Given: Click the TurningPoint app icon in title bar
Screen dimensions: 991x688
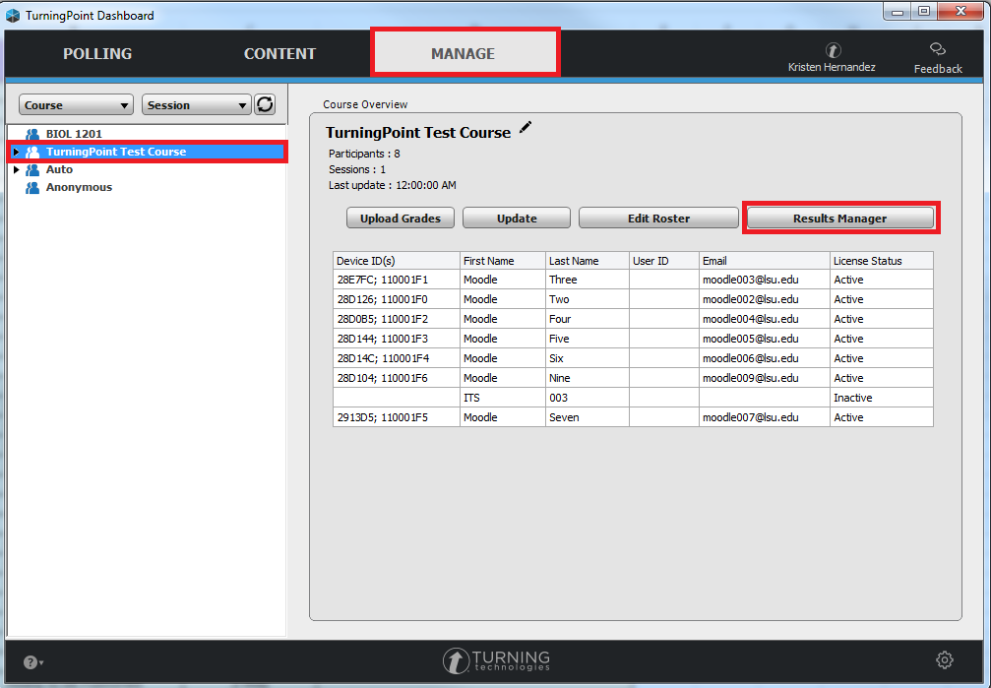Looking at the screenshot, I should pyautogui.click(x=13, y=15).
